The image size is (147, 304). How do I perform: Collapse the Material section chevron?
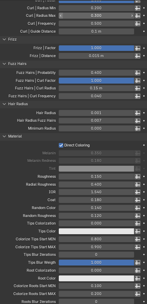[4, 137]
